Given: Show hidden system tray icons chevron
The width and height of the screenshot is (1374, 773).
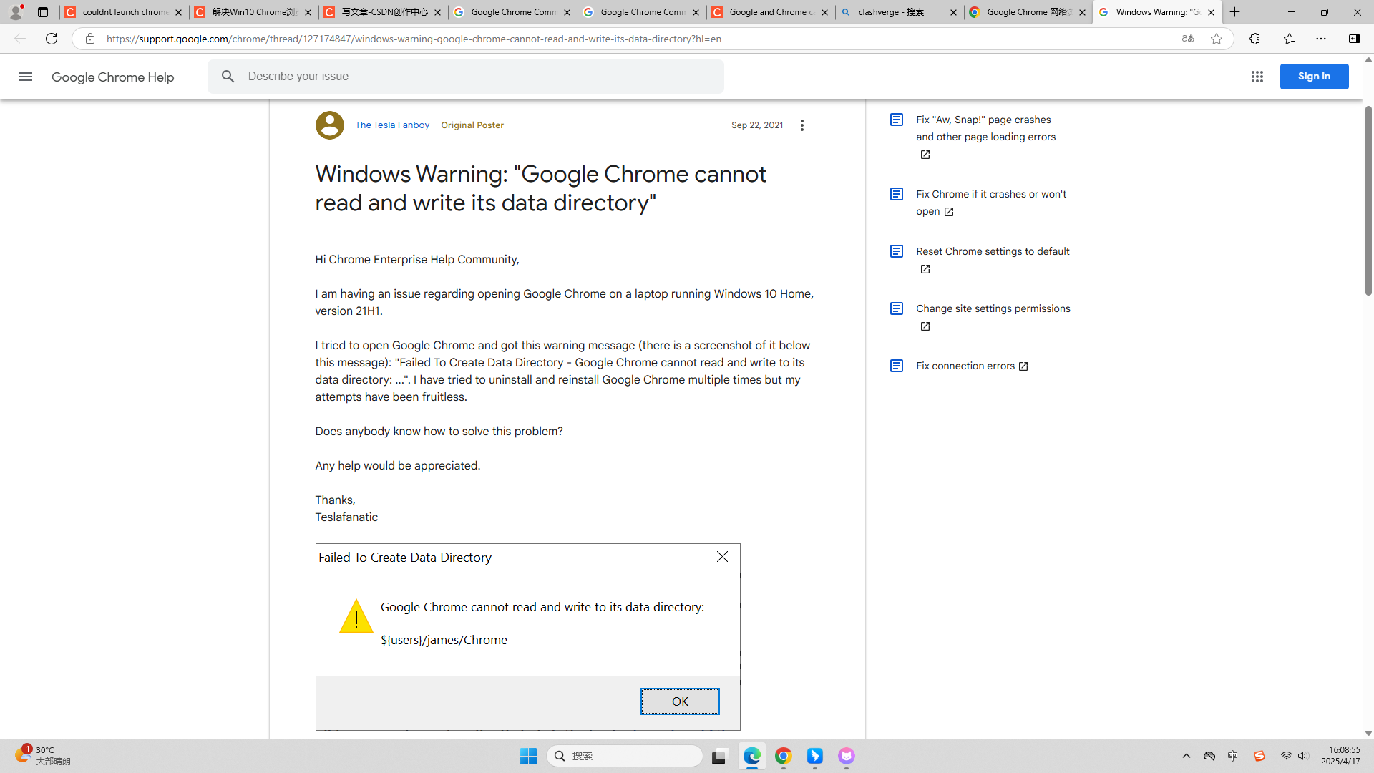Looking at the screenshot, I should tap(1187, 756).
